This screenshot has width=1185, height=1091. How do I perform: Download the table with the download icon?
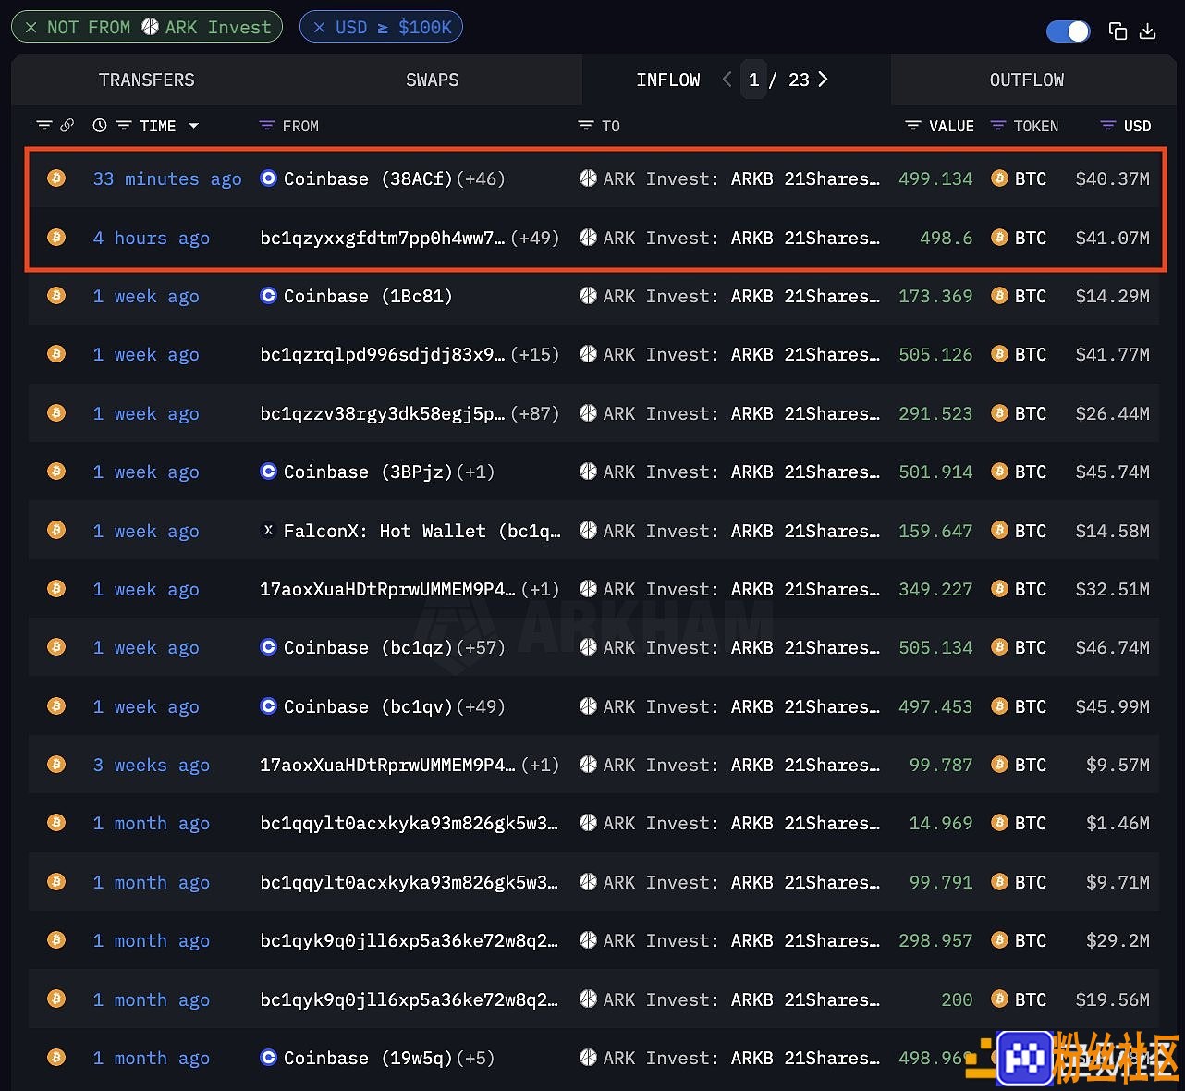click(1148, 31)
